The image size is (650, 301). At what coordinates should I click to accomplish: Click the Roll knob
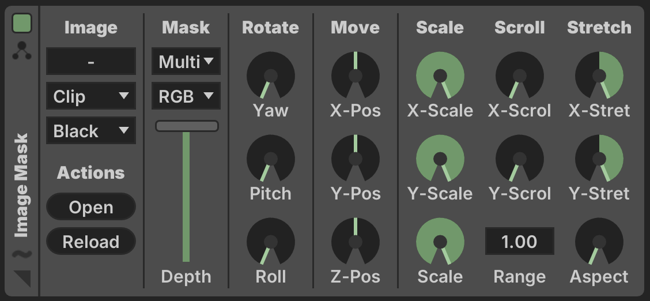(271, 242)
